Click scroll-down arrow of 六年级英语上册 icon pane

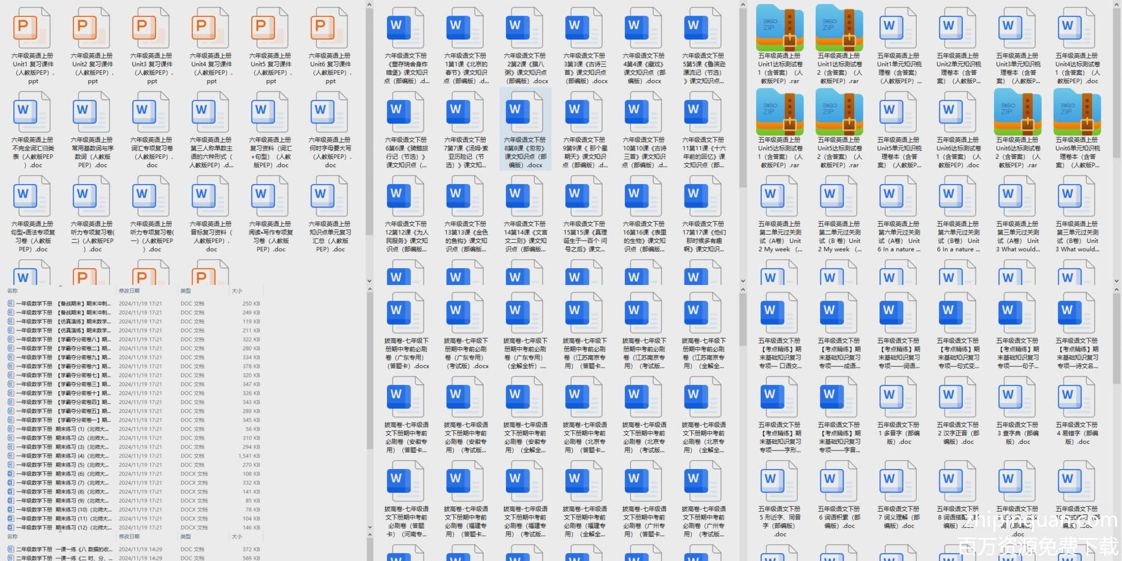click(x=369, y=280)
